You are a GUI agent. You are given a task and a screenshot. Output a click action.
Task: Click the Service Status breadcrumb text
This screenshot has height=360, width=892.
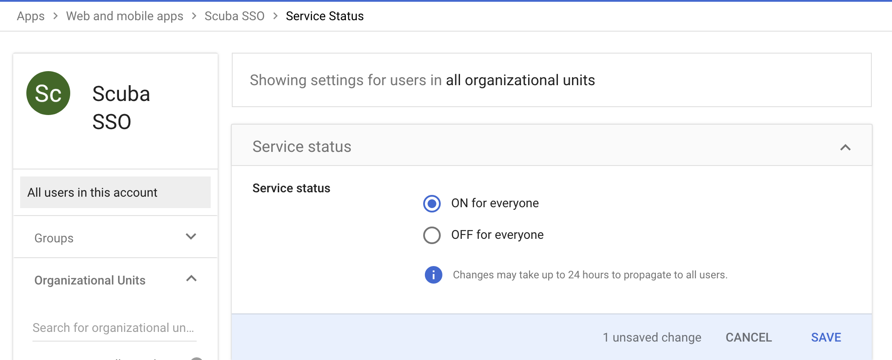(325, 16)
